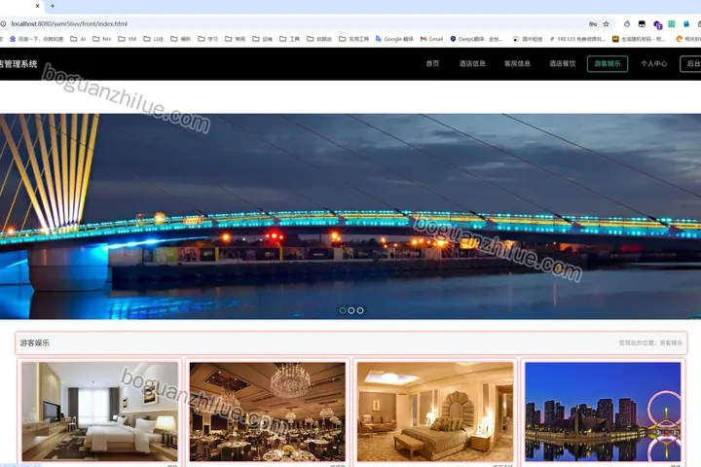Open the AI bookmark folder
The image size is (701, 467).
click(78, 39)
